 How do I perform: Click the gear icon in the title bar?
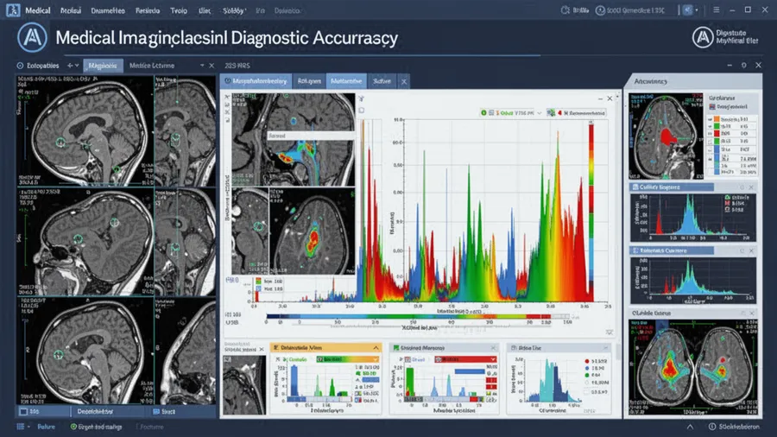pyautogui.click(x=565, y=9)
